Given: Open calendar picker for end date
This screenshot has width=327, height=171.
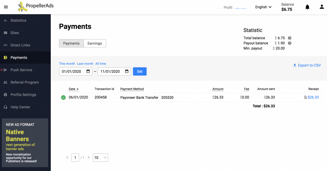Looking at the screenshot, I should [127, 72].
